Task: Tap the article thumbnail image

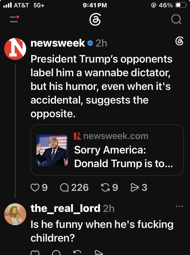Action: [x=52, y=150]
